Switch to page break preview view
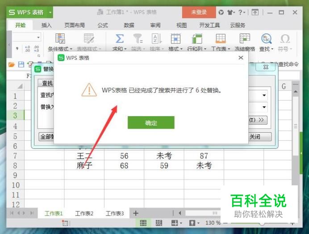 point(159,223)
